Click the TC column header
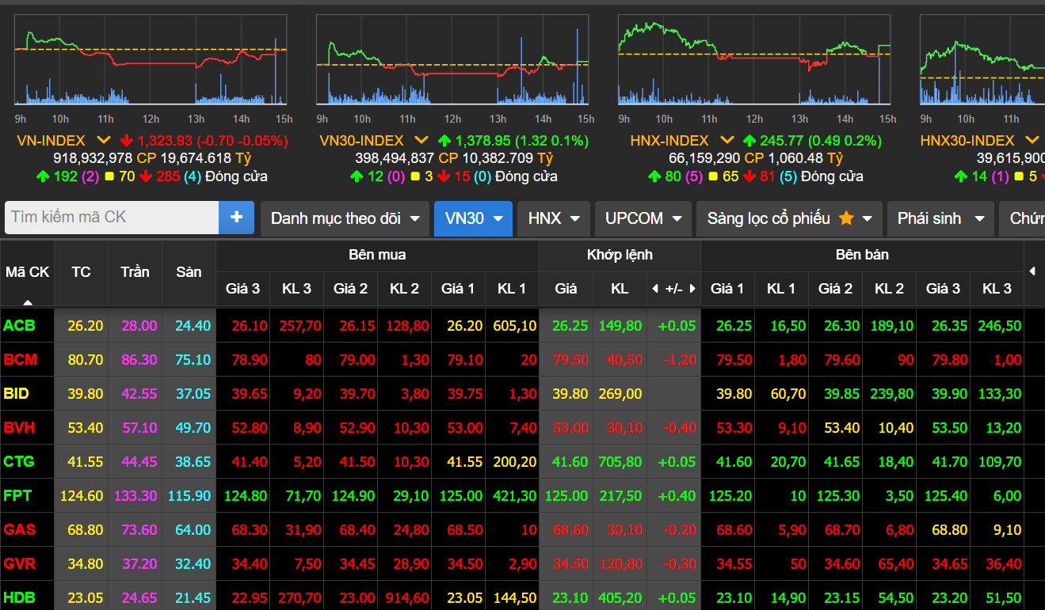 click(81, 272)
